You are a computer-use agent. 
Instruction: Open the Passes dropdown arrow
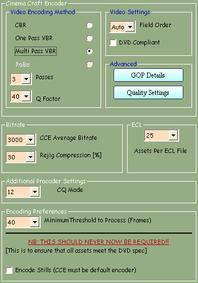(27, 79)
